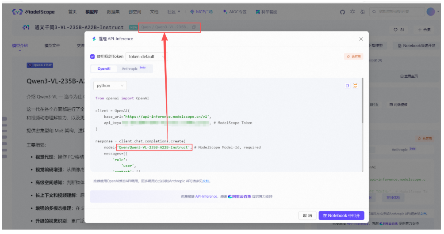Open 模型库 in the top navigation
444x234 pixels.
pyautogui.click(x=92, y=11)
